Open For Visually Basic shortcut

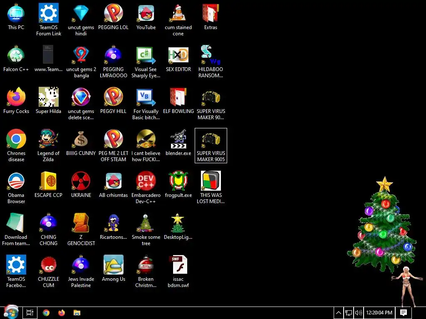pos(146,103)
